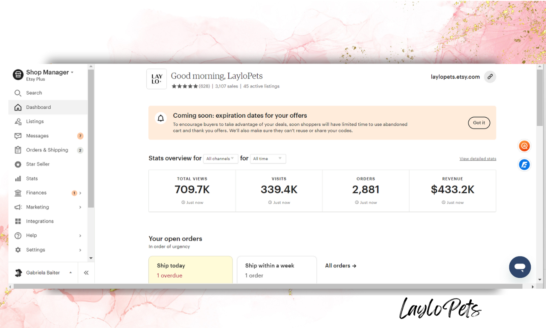Switch to the Ship today tab
Screen dimensions: 546x328
[190, 270]
